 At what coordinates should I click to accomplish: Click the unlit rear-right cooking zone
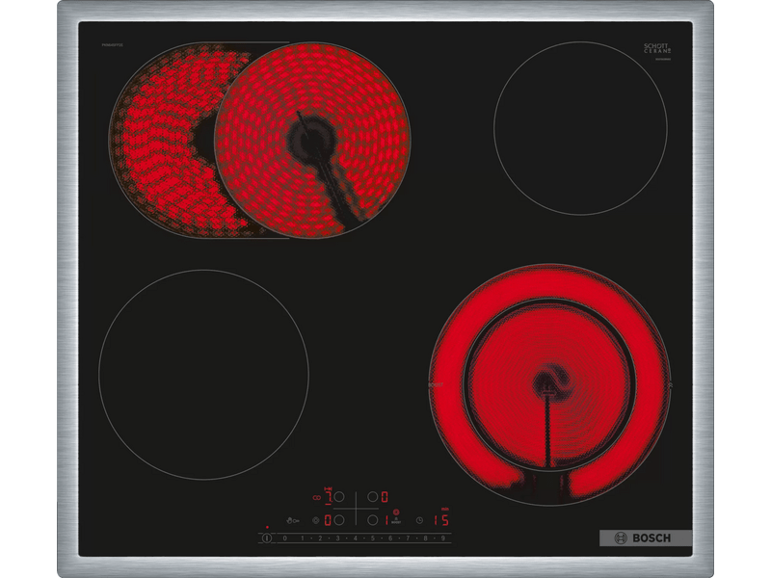tap(580, 127)
